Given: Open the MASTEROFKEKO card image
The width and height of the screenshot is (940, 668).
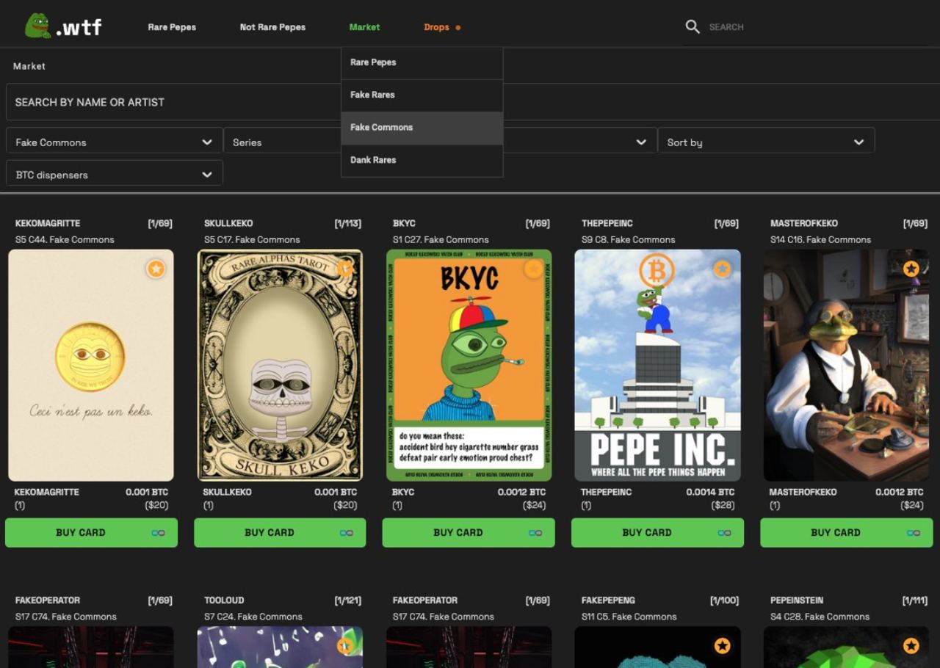Looking at the screenshot, I should click(846, 366).
